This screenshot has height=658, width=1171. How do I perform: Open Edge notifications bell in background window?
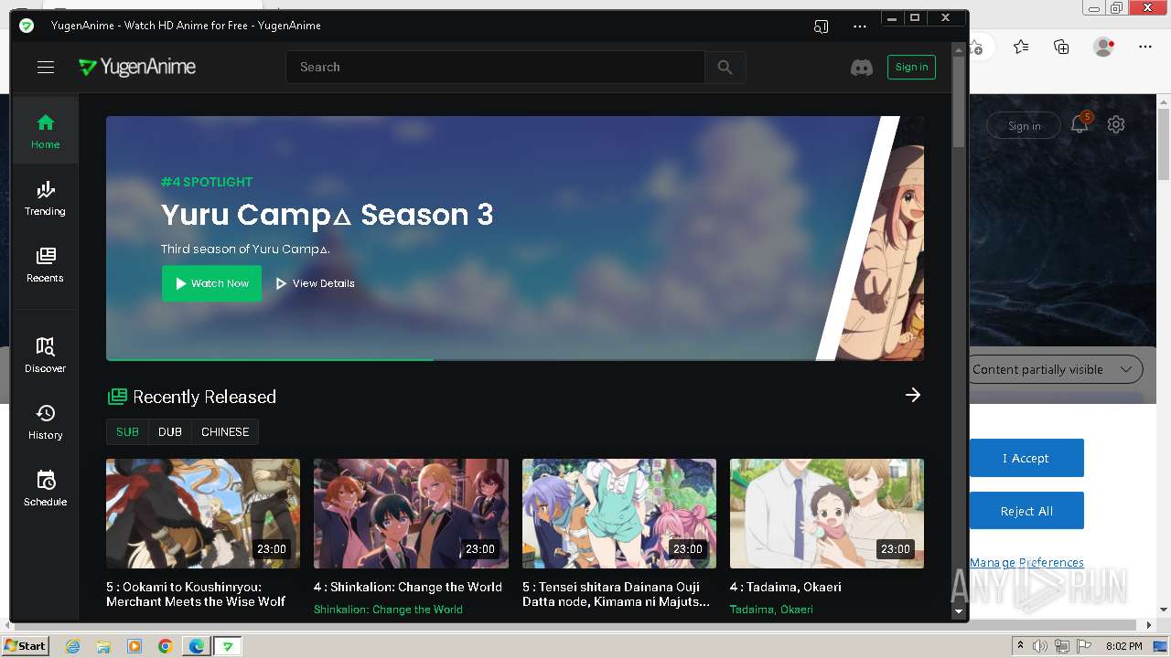point(1080,123)
